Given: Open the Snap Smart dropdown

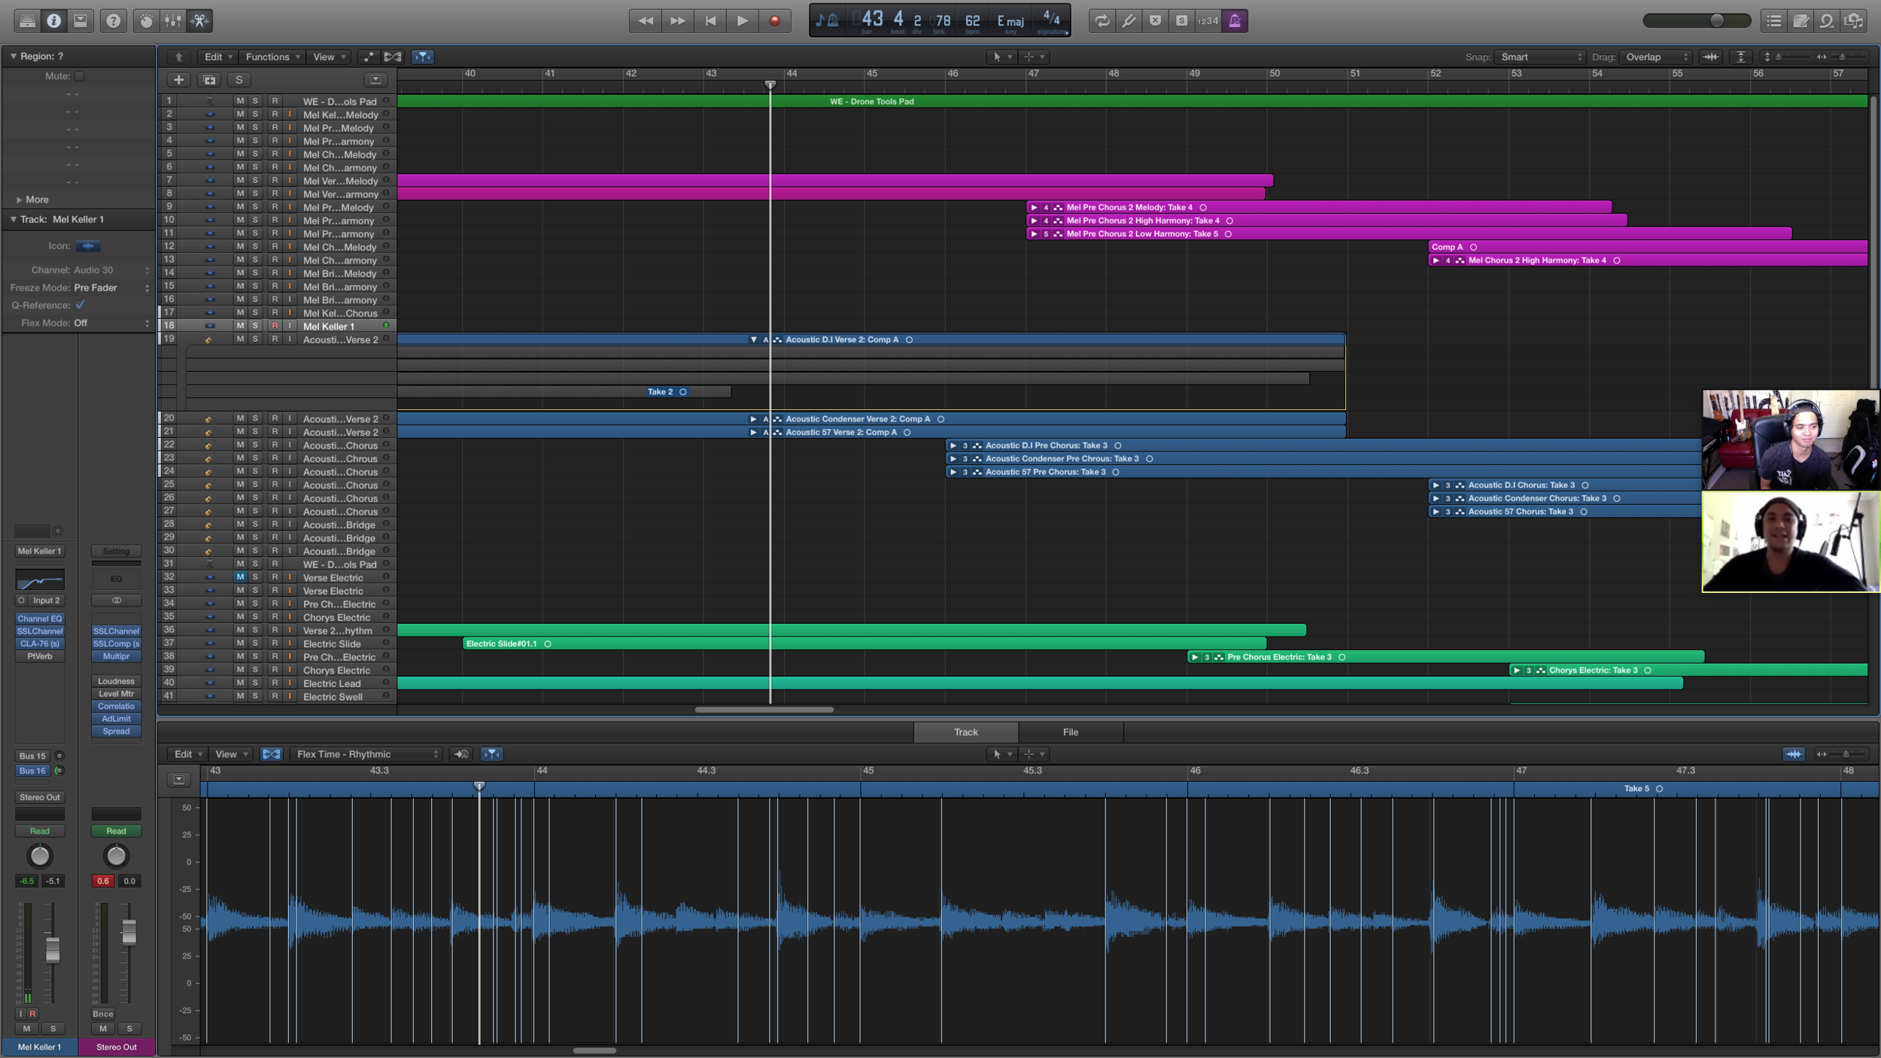Looking at the screenshot, I should [x=1539, y=56].
